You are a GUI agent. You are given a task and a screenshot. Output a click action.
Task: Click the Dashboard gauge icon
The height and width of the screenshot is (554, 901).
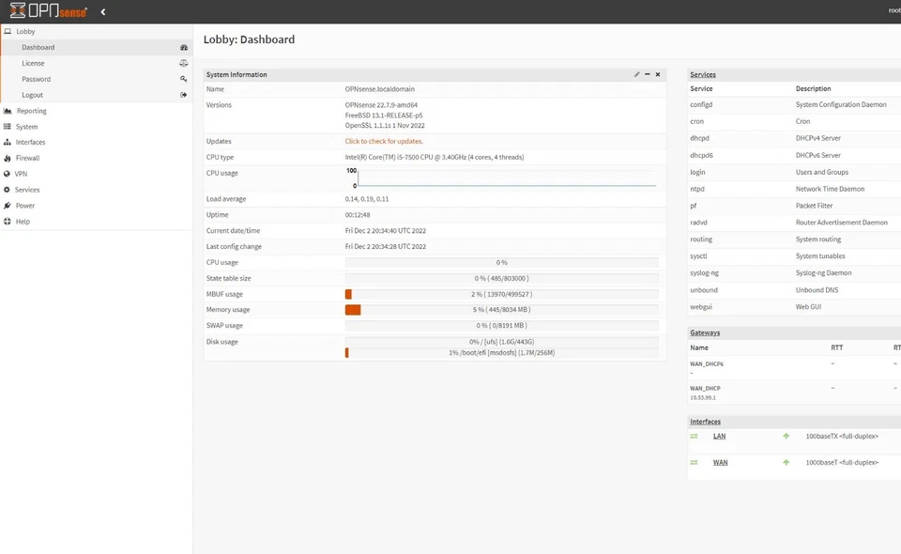[x=184, y=48]
